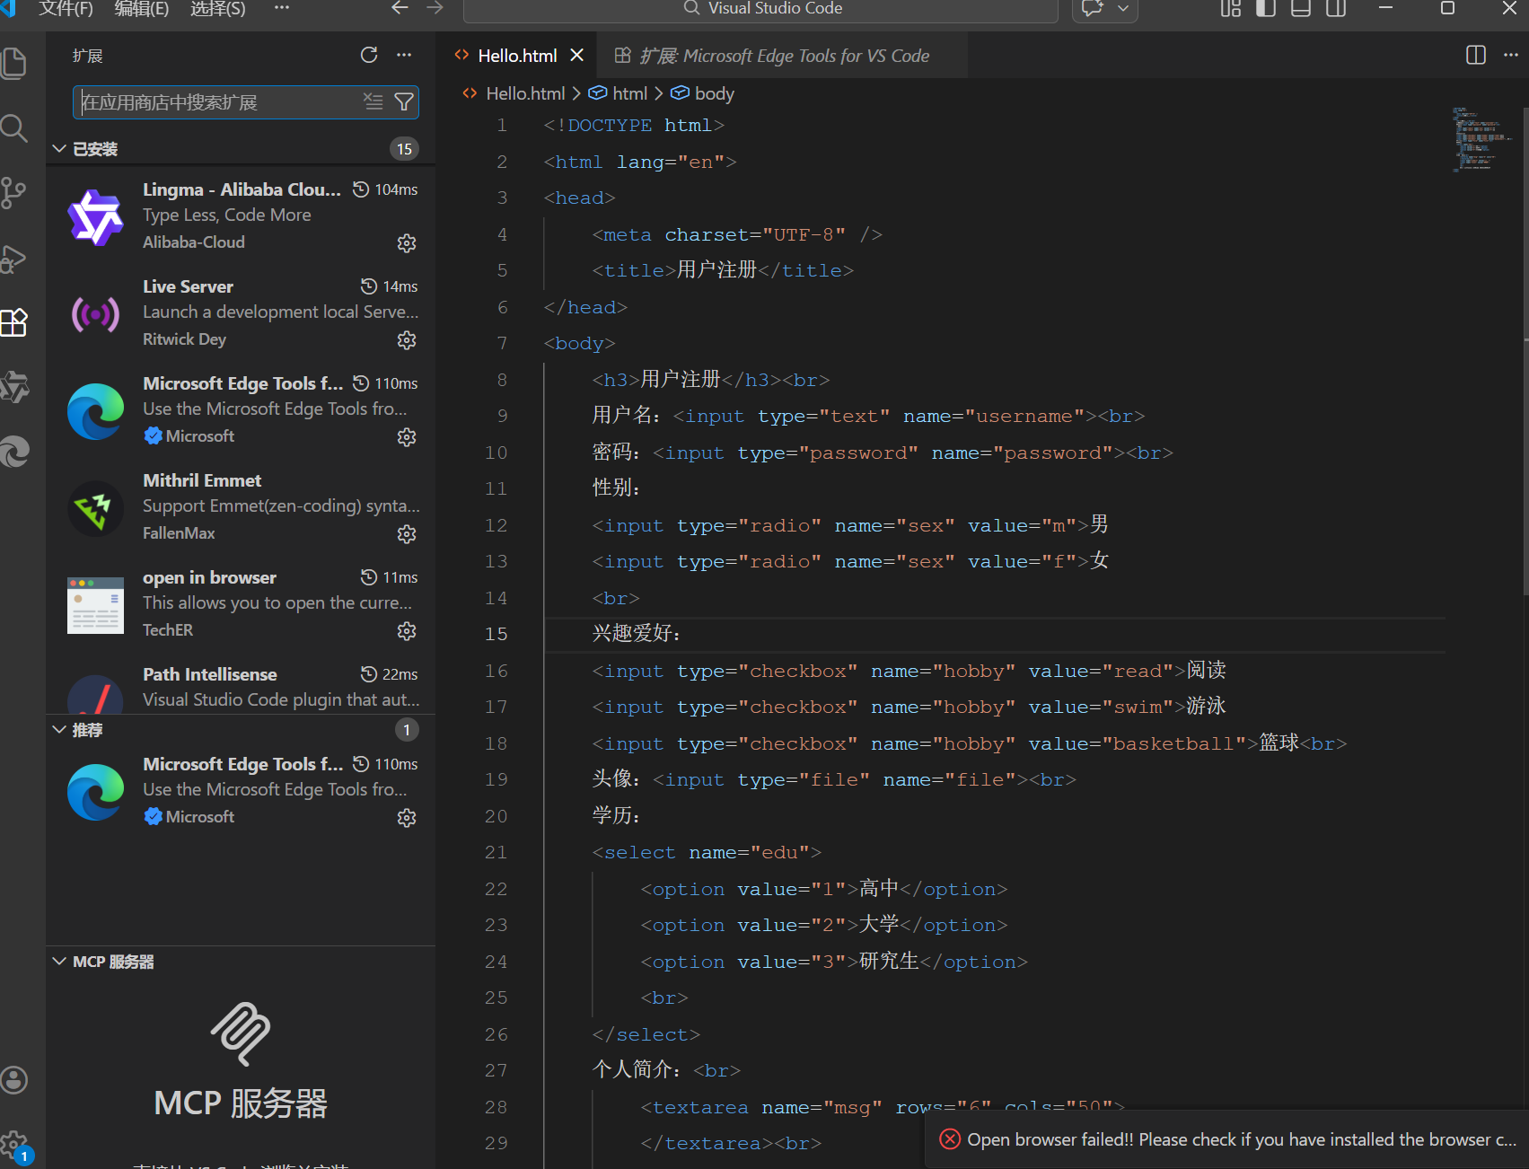The image size is (1529, 1169).
Task: Select Extensions view icon in activity bar
Action: pos(14,322)
